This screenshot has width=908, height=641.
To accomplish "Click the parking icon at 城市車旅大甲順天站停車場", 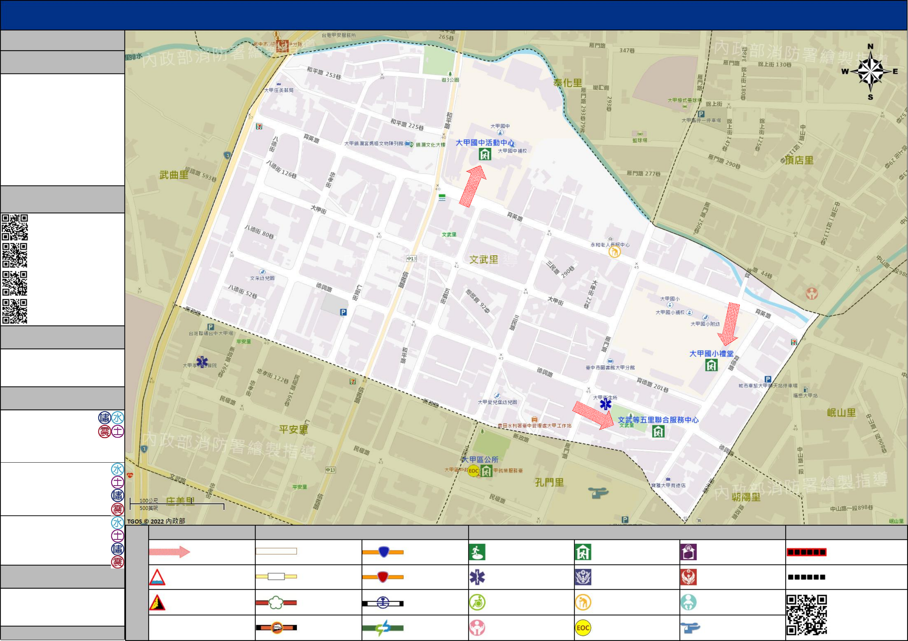I will [768, 379].
